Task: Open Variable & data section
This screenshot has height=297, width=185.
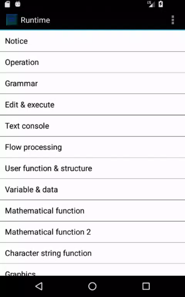Action: [x=92, y=189]
